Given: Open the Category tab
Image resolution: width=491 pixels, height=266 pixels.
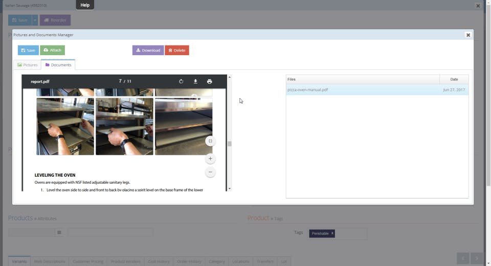Looking at the screenshot, I should tap(217, 261).
